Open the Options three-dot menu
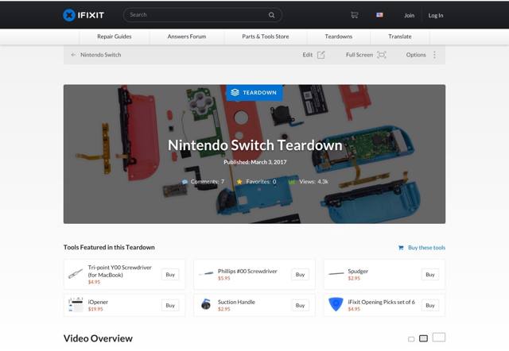The image size is (509, 351). [434, 55]
